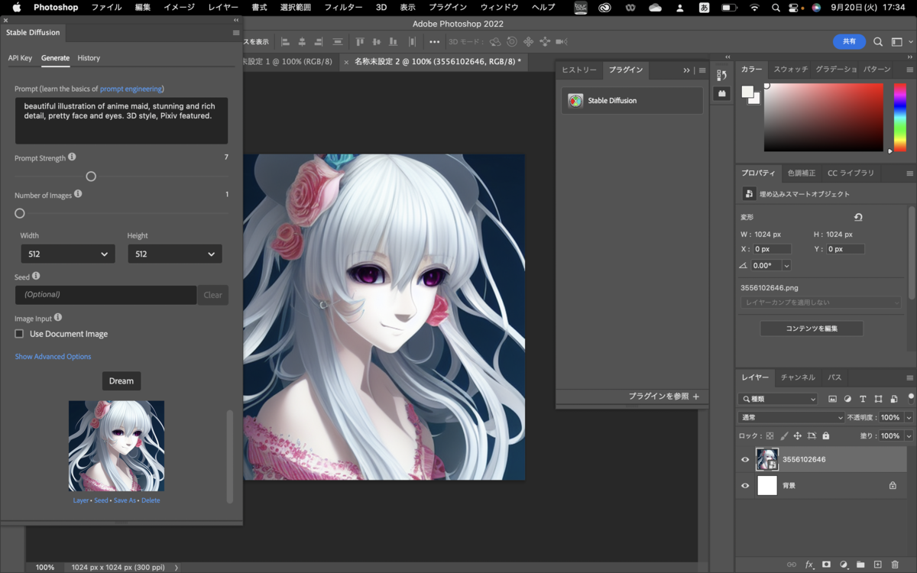The height and width of the screenshot is (573, 917).
Task: Open the 不透明度 opacity dropdown arrow
Action: click(909, 418)
